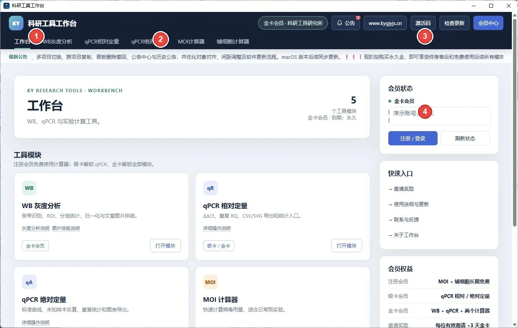Open the qPCR相对定量 tab
The height and width of the screenshot is (328, 518).
[102, 42]
